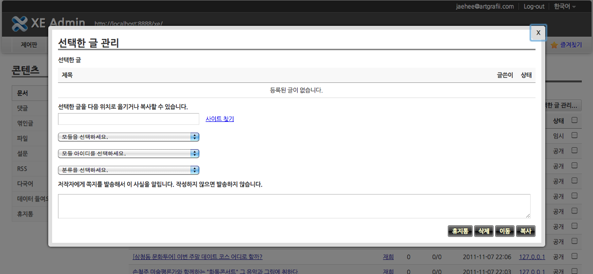593x274 pixels.
Task: Click the favorites star icon
Action: point(554,45)
